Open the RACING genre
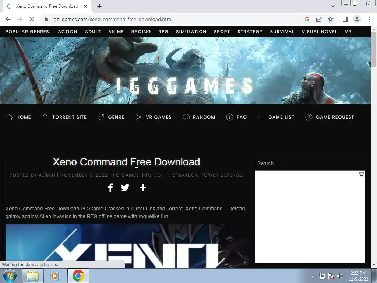Viewport: 377px width, 283px height. point(141,32)
